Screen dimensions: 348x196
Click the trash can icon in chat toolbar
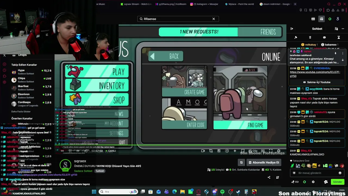coord(310,37)
